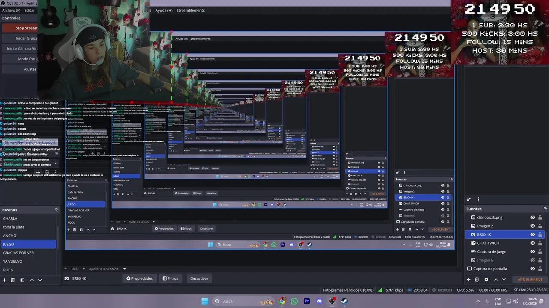This screenshot has height=308, width=549.
Task: Open Steam from the taskbar
Action: click(x=344, y=301)
